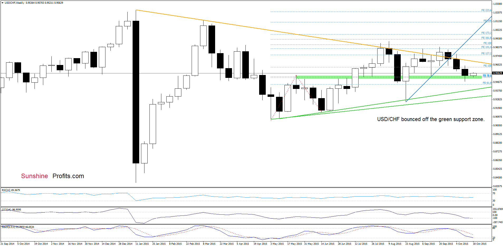The width and height of the screenshot is (503, 246).
Task: Click the 8 Mar 2015 date label
Action: click(209, 244)
